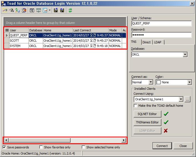The image size is (196, 157).
Task: Enable Show favorites only
Action: 41,147
